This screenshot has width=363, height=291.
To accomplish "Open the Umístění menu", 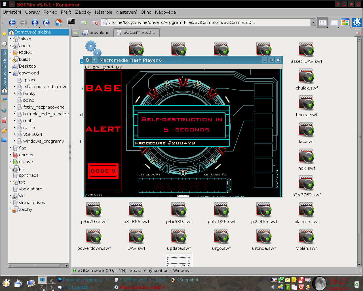I will [x=12, y=12].
